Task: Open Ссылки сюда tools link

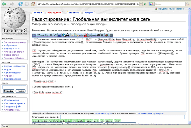Action: (x=11, y=100)
